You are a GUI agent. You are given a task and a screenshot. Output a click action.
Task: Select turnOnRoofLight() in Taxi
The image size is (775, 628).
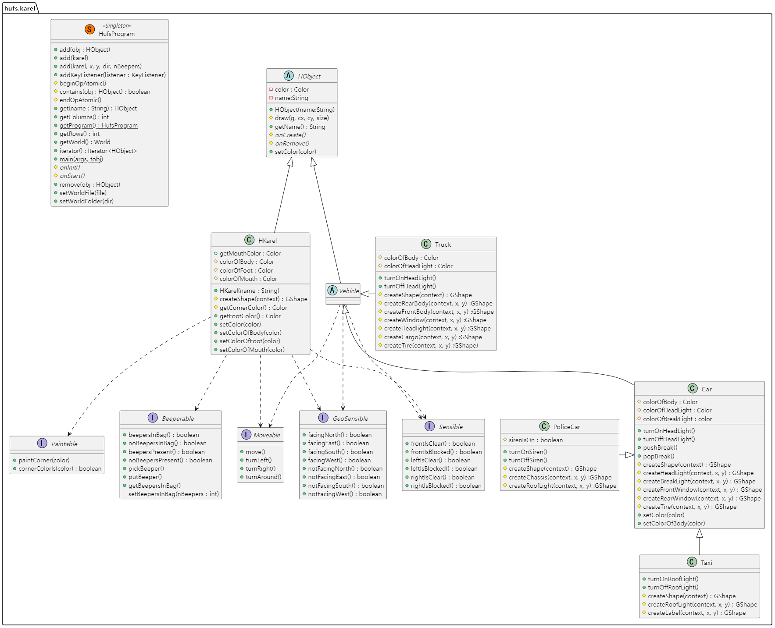[673, 579]
